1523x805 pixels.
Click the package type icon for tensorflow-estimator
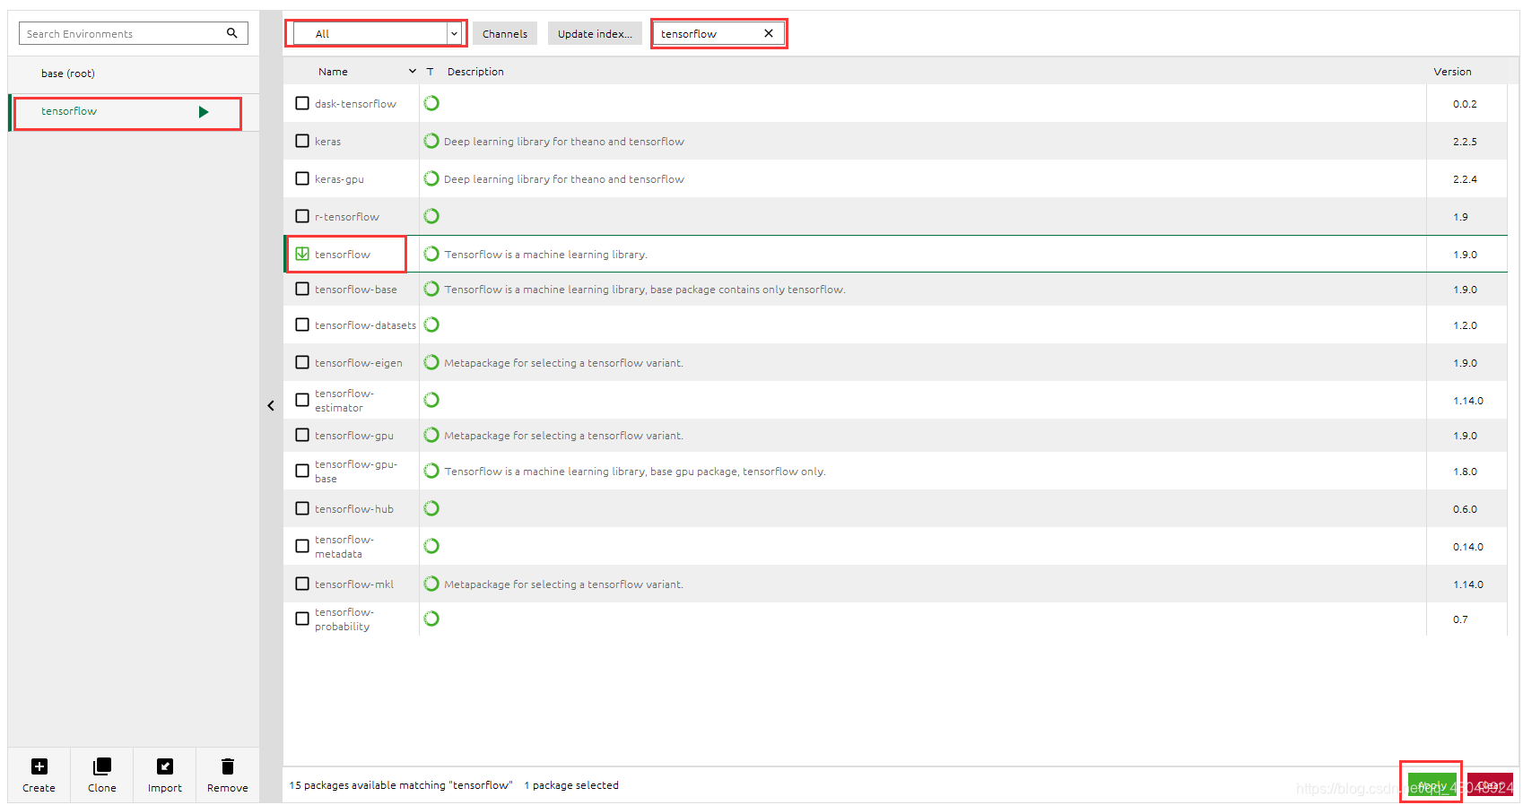431,400
